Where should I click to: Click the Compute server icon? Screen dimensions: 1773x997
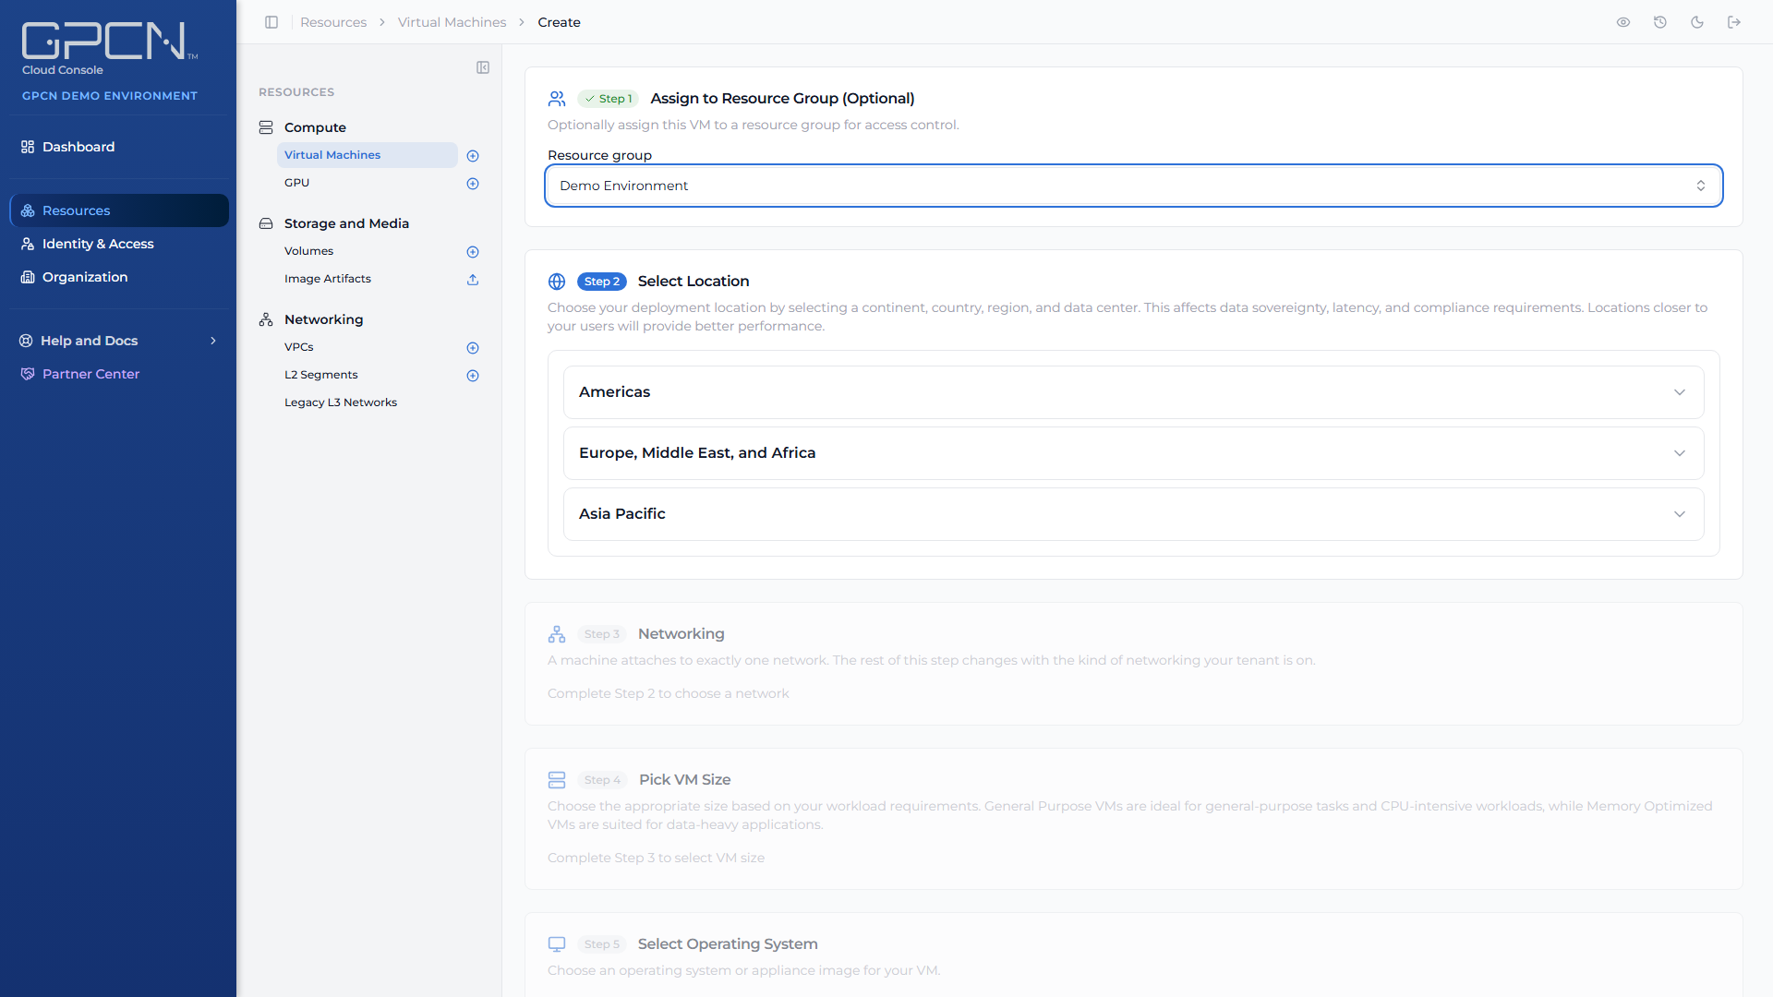point(266,127)
